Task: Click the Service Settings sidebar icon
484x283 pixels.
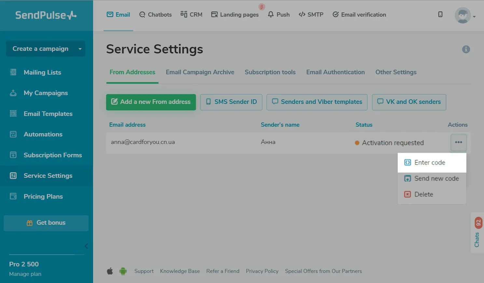Action: coord(13,176)
